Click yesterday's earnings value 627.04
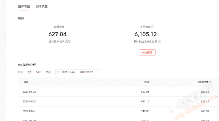Screen dimensions: 219x121 (57, 34)
